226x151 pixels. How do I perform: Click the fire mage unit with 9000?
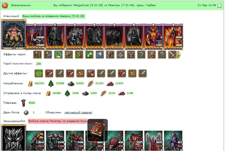[x=173, y=36]
